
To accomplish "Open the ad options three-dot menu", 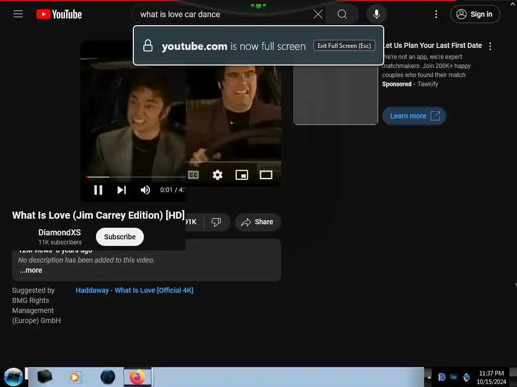I will (x=490, y=46).
